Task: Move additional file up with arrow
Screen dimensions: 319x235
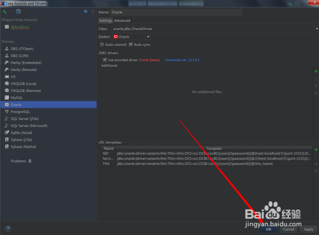Action: click(316, 86)
